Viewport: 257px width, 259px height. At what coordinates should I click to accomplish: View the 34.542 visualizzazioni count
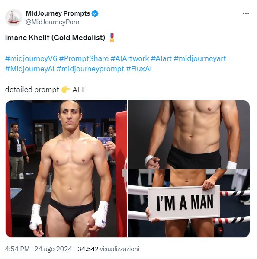click(109, 249)
